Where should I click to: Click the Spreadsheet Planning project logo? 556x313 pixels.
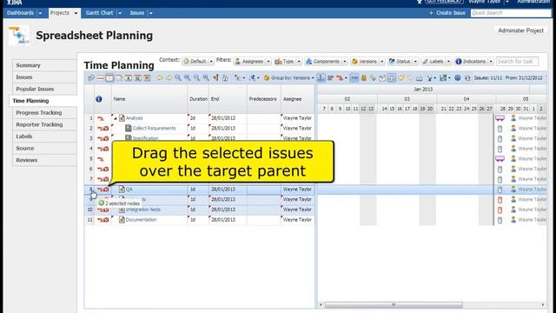pyautogui.click(x=19, y=35)
